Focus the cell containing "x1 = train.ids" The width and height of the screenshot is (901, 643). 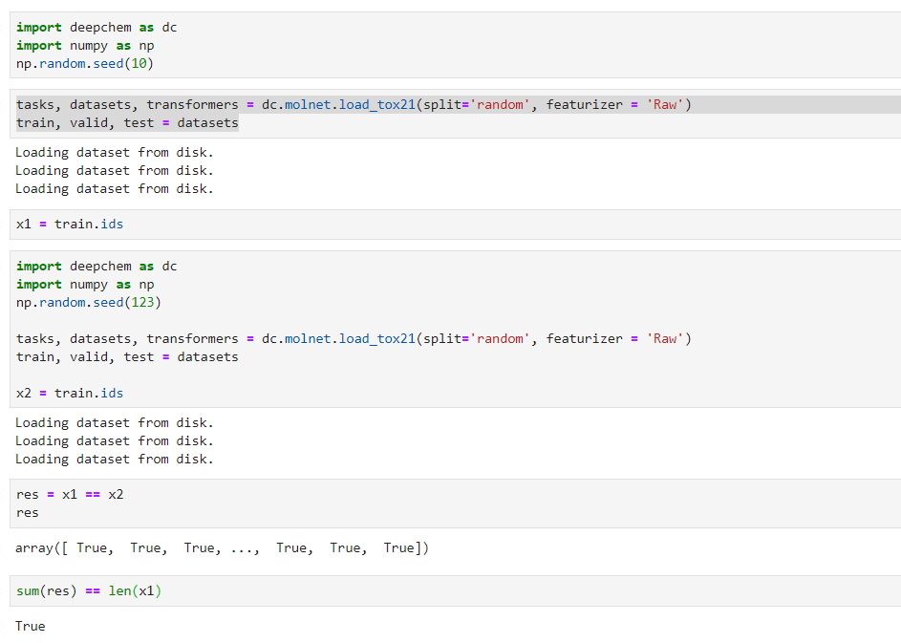pos(455,225)
